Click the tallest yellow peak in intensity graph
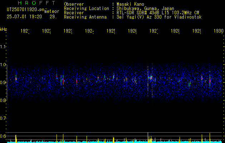Viewport: 225px width, 143px height. (x=148, y=137)
